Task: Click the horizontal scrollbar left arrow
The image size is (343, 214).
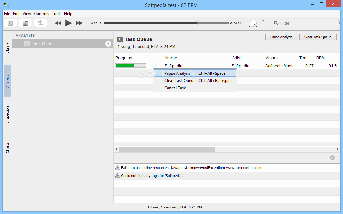Action: [116, 149]
